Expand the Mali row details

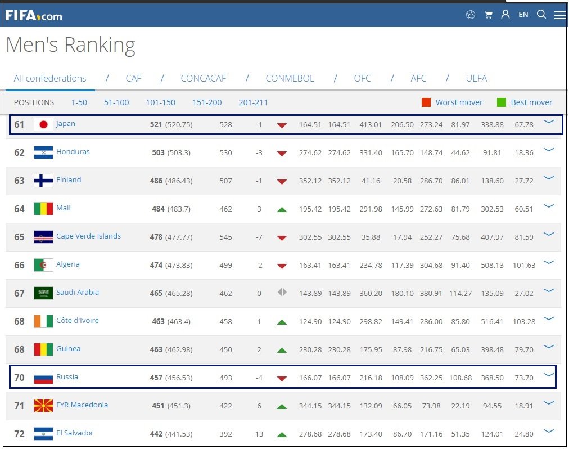[x=549, y=206]
